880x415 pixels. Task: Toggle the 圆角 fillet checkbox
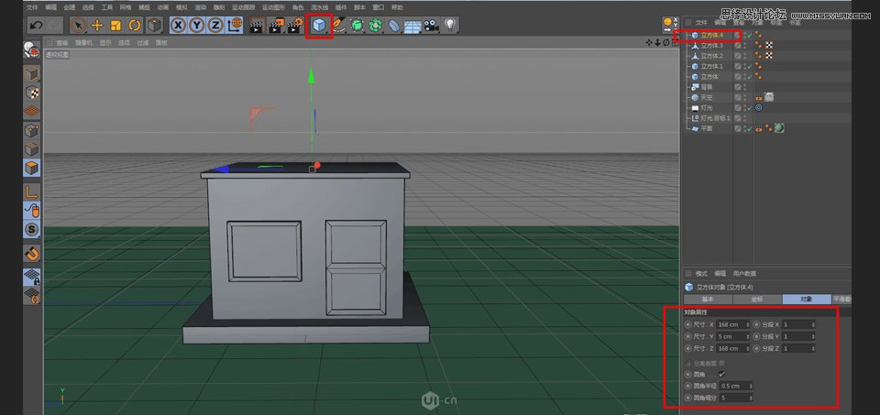[721, 374]
